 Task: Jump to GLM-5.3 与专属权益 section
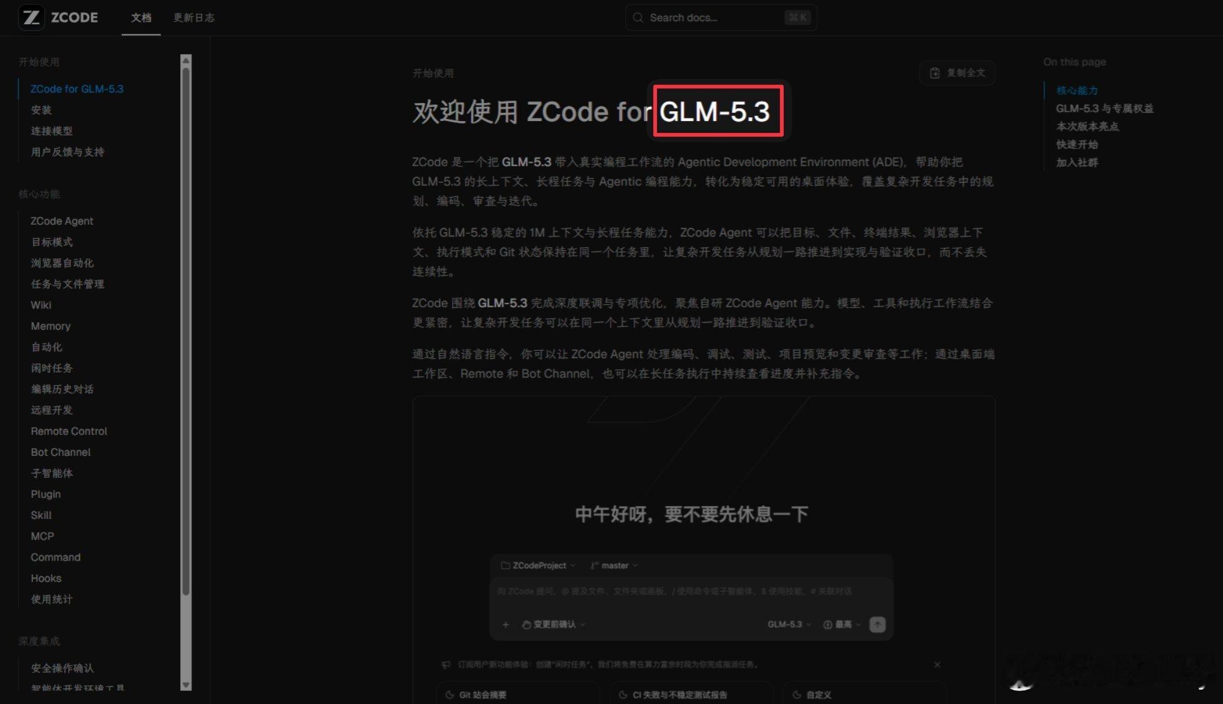(1104, 109)
